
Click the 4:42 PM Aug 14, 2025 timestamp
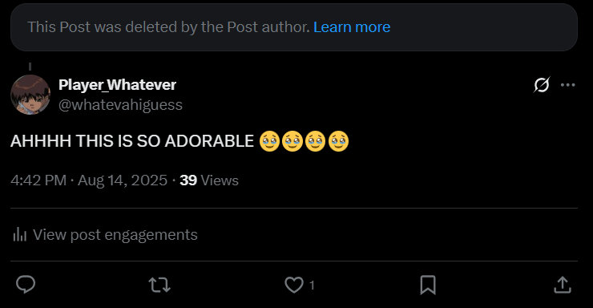coord(89,180)
